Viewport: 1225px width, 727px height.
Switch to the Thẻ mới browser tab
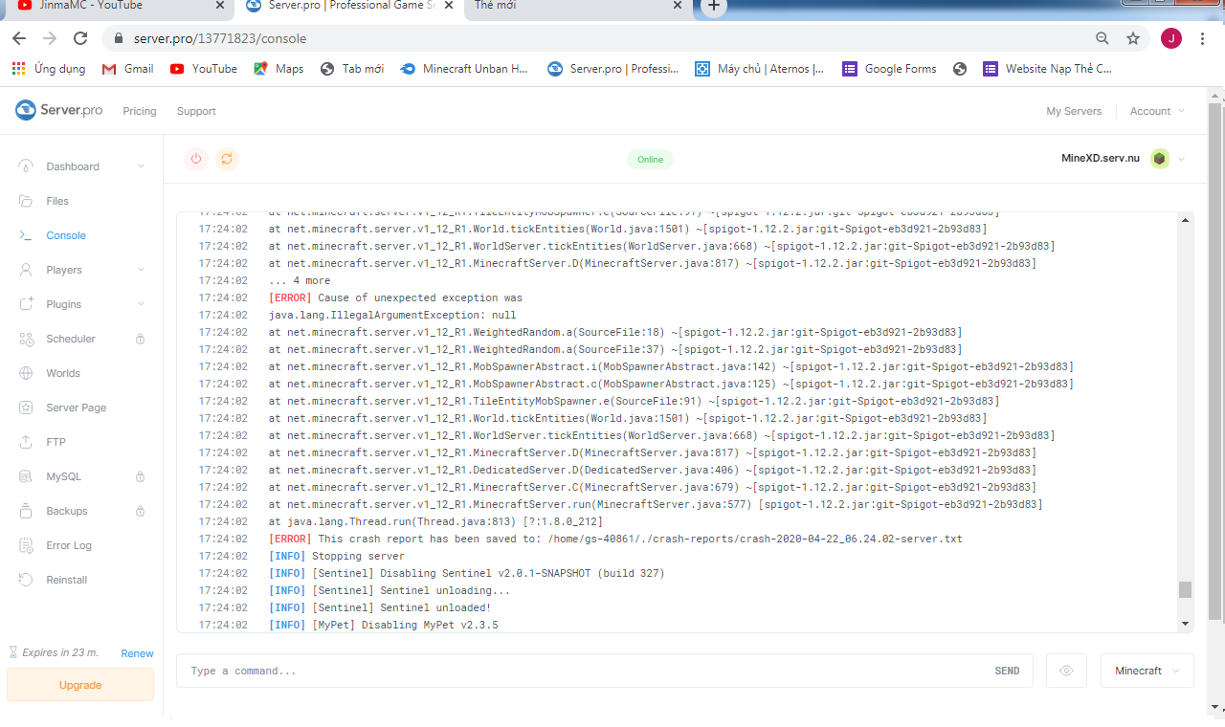[x=578, y=6]
